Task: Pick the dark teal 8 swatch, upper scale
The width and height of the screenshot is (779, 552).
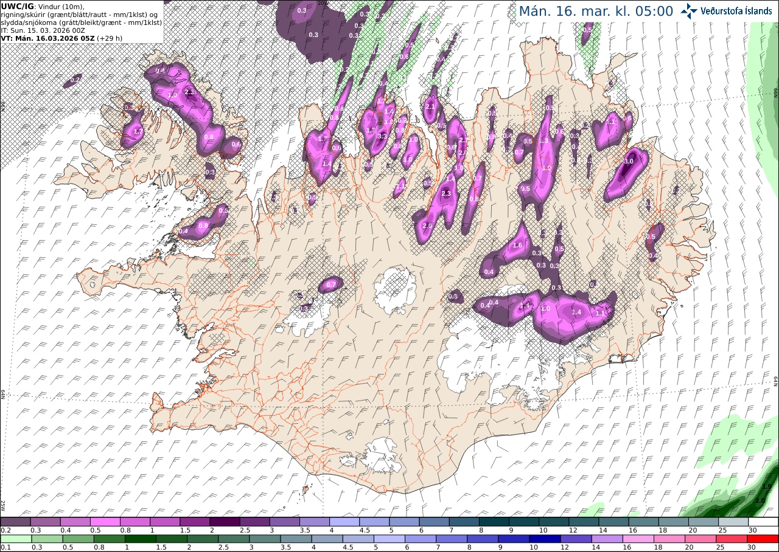Action: pos(494,522)
